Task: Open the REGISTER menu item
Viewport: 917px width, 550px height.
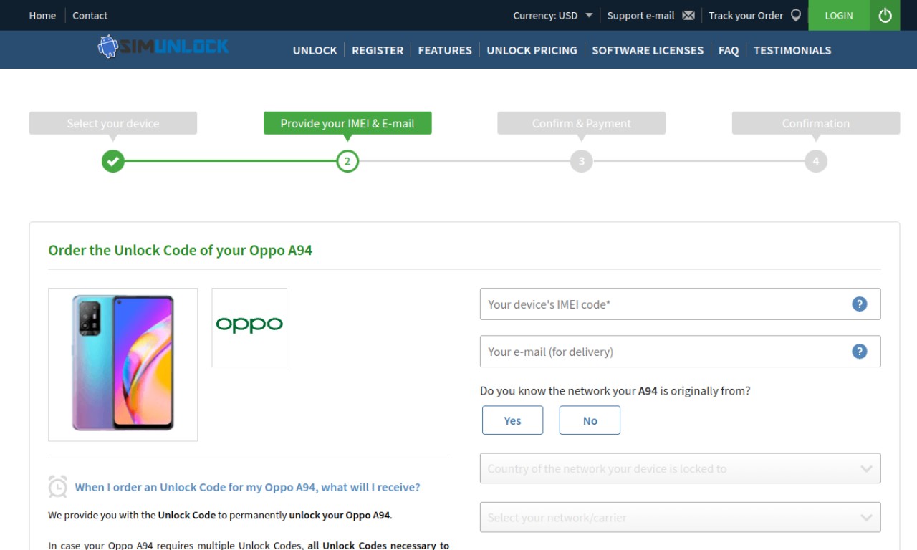Action: [x=378, y=50]
